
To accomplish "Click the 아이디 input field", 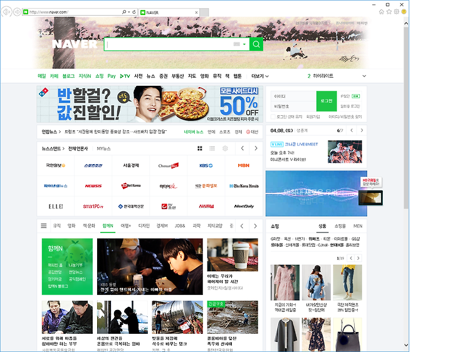I will [x=294, y=96].
